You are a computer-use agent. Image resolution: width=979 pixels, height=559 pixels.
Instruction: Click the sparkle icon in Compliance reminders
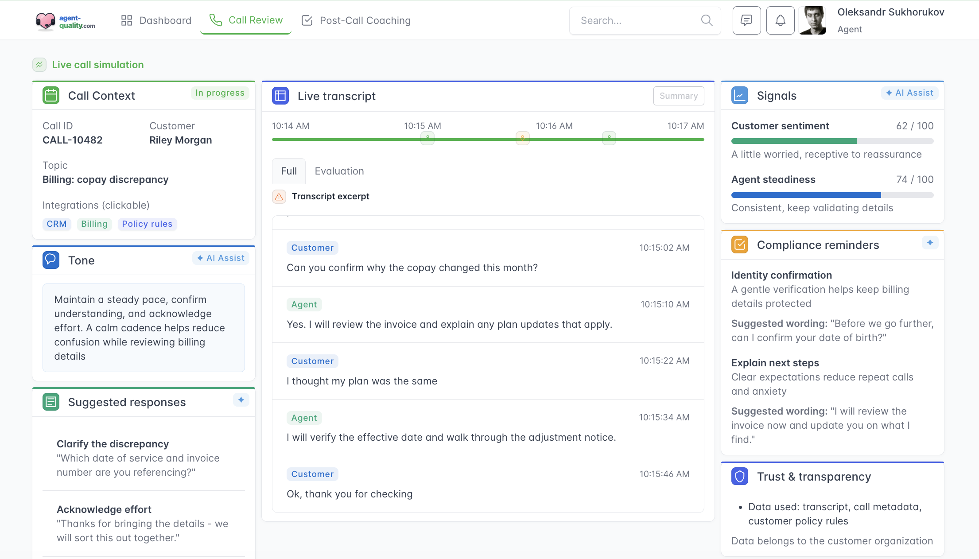click(x=930, y=243)
